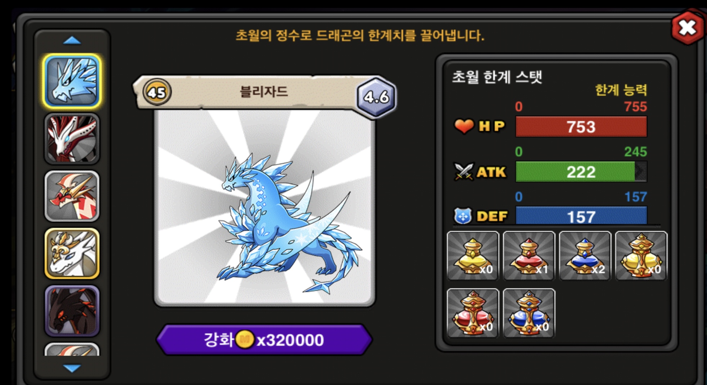This screenshot has height=385, width=707.
Task: Choose the orange crested dragon portrait
Action: (x=72, y=196)
